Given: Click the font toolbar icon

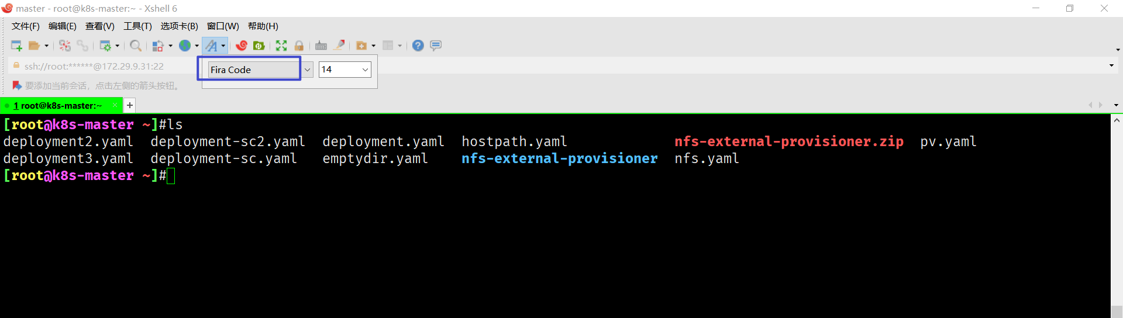Looking at the screenshot, I should [212, 46].
